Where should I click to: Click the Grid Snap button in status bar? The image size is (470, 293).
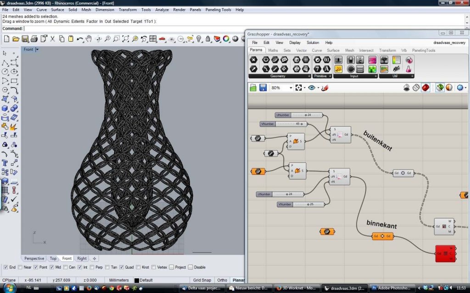pos(202,280)
